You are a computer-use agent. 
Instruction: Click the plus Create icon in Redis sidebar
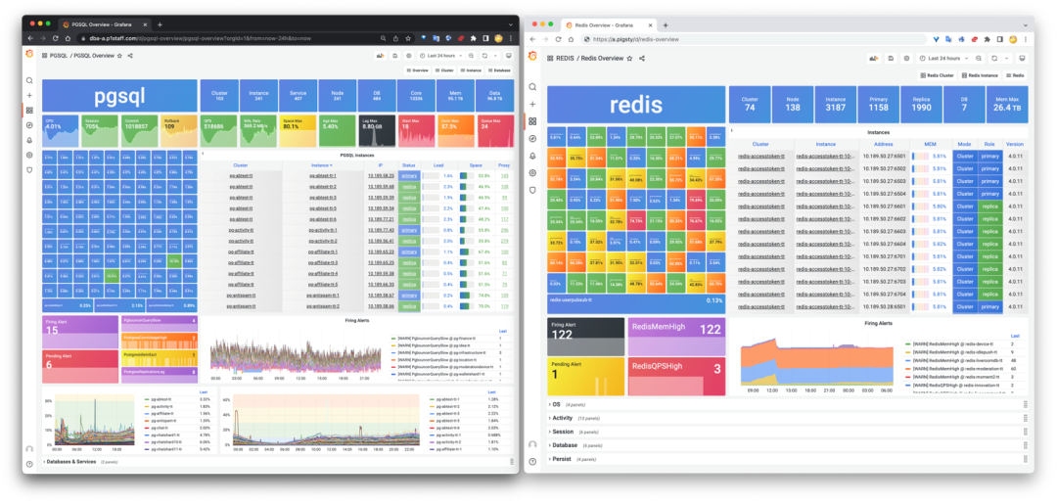pyautogui.click(x=532, y=105)
